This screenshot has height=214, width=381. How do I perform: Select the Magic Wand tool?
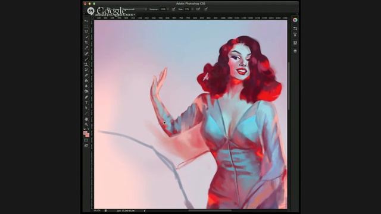point(86,37)
